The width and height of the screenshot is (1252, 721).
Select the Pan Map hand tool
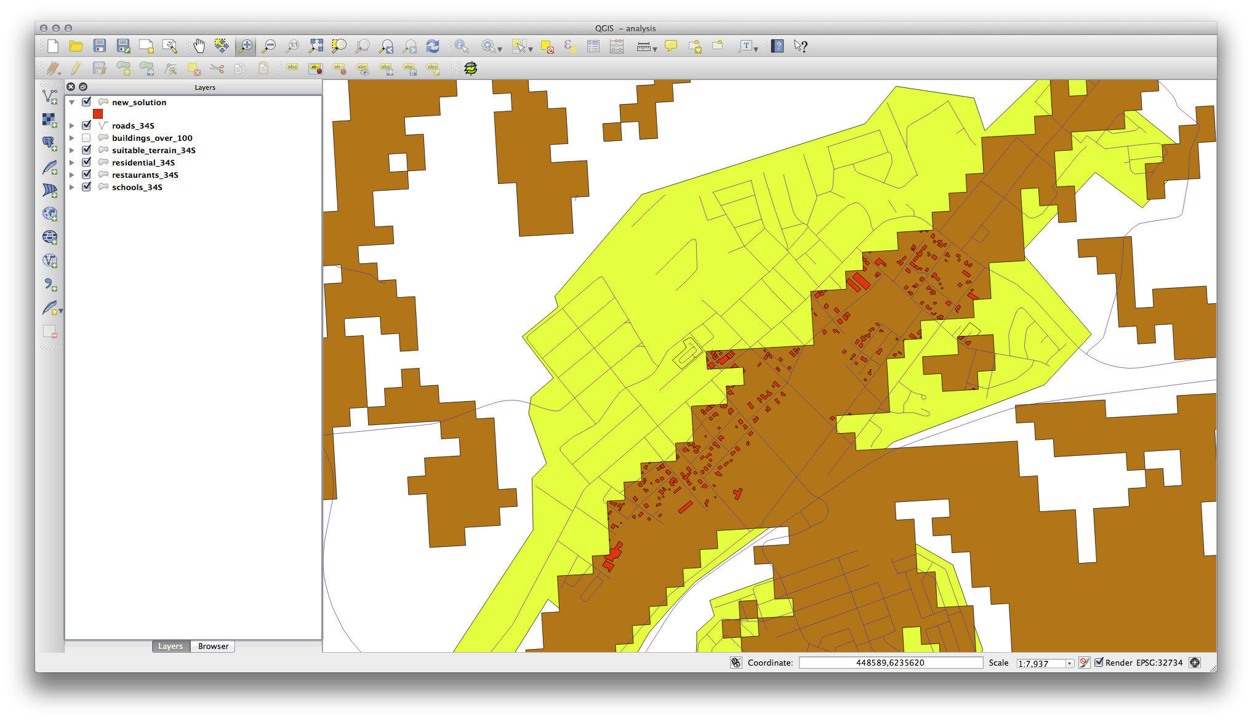coord(199,46)
